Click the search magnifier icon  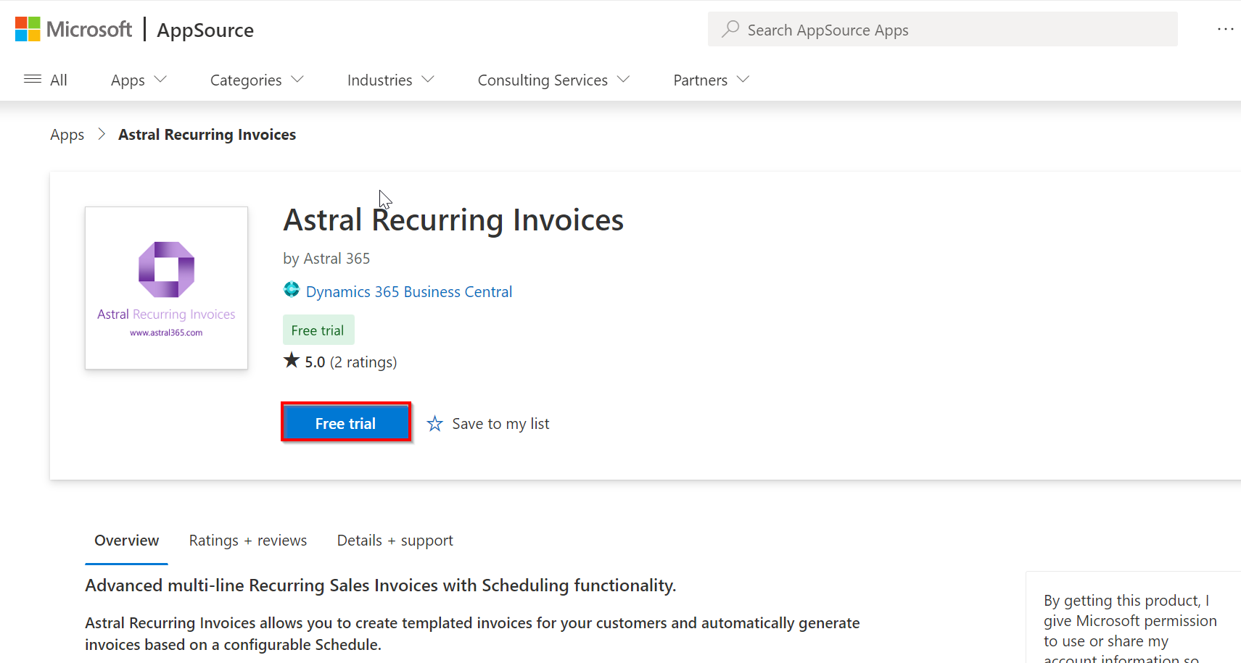click(x=730, y=29)
